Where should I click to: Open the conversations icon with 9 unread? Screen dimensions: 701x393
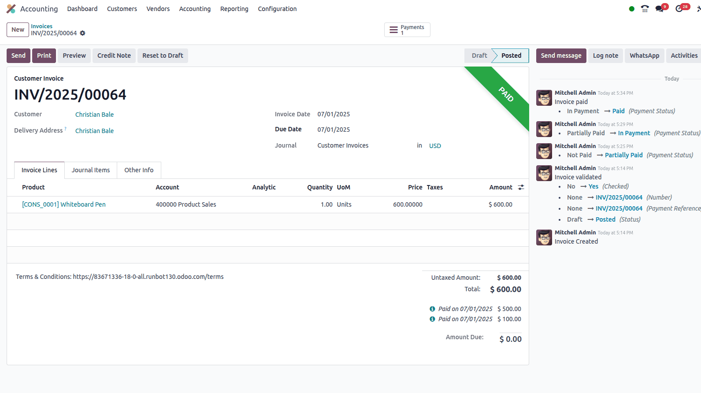pyautogui.click(x=660, y=9)
